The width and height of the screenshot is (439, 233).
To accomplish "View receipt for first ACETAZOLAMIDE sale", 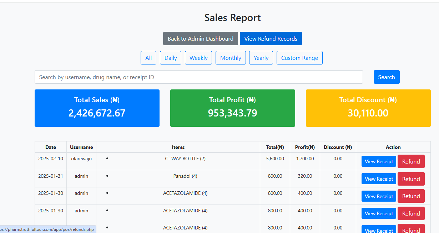I will (x=379, y=196).
